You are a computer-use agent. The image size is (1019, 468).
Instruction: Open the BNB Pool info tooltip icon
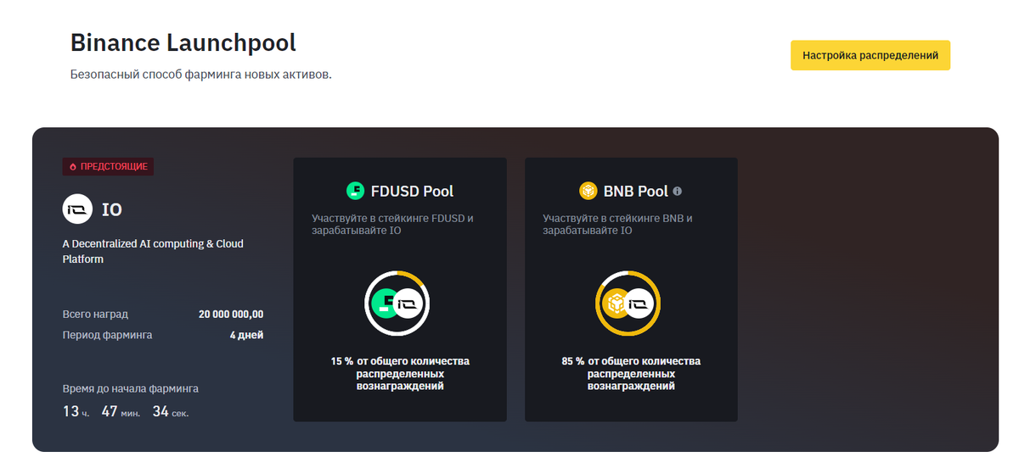678,191
